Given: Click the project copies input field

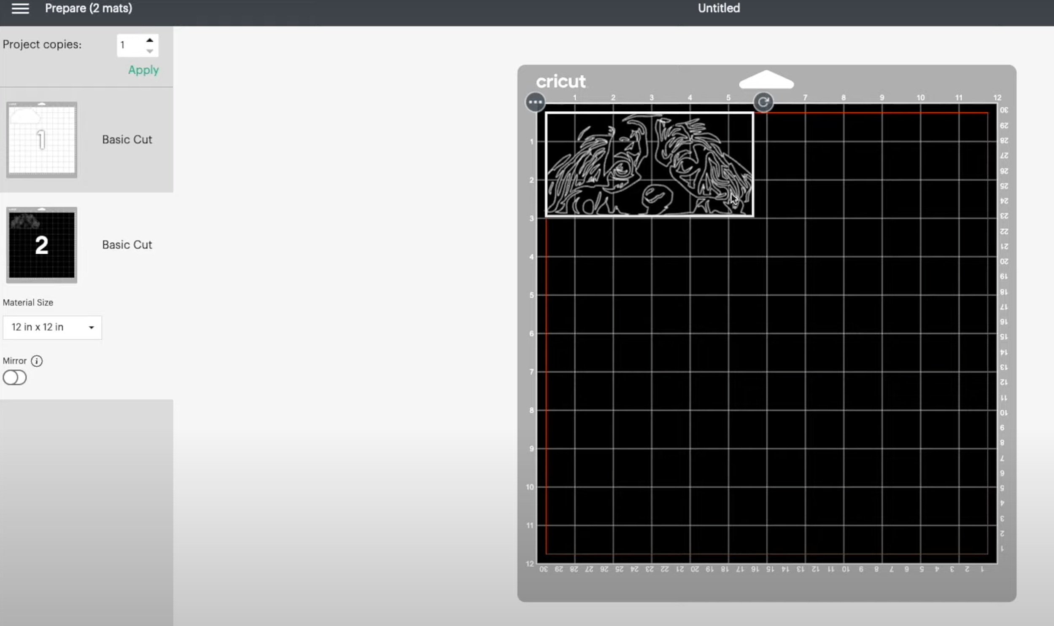Looking at the screenshot, I should click(x=130, y=45).
